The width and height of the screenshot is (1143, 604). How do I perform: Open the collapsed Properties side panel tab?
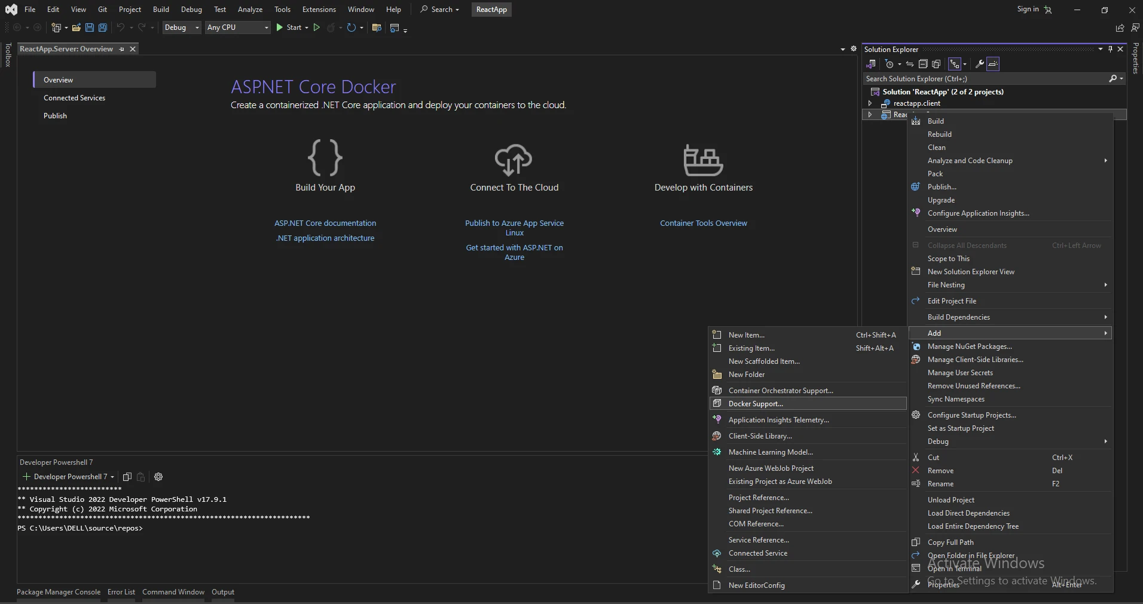pyautogui.click(x=1135, y=58)
